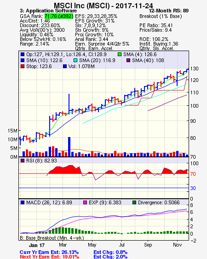The height and width of the screenshot is (259, 207).
Task: Click the purple SMA (40) legend swatch
Action: [128, 60]
